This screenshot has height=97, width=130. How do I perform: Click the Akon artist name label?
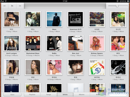coord(54,29)
